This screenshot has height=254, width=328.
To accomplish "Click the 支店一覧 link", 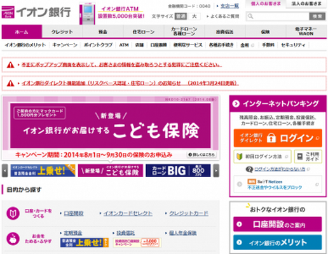I will (229, 6).
